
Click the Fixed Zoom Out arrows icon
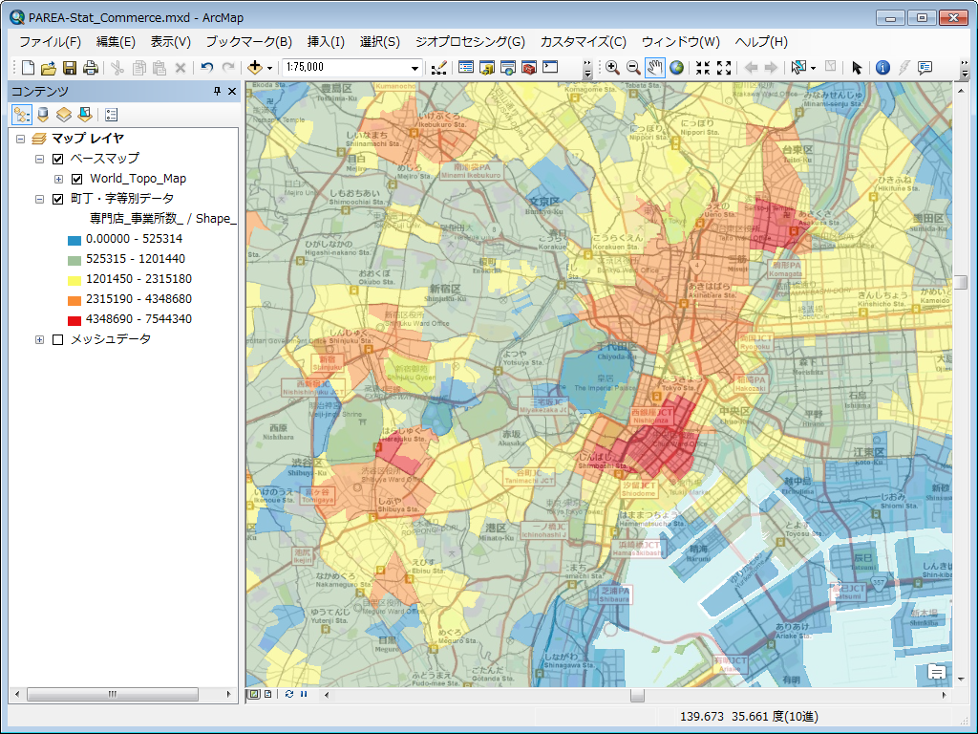coord(724,68)
